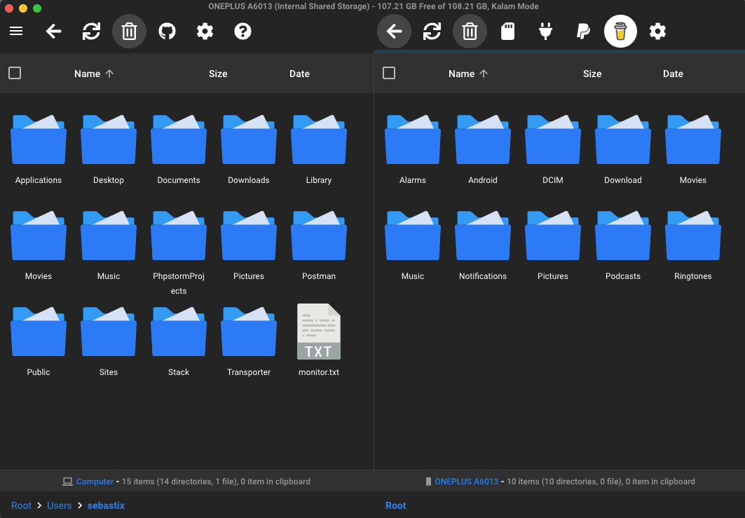Click the Computer link in status bar

[x=95, y=482]
